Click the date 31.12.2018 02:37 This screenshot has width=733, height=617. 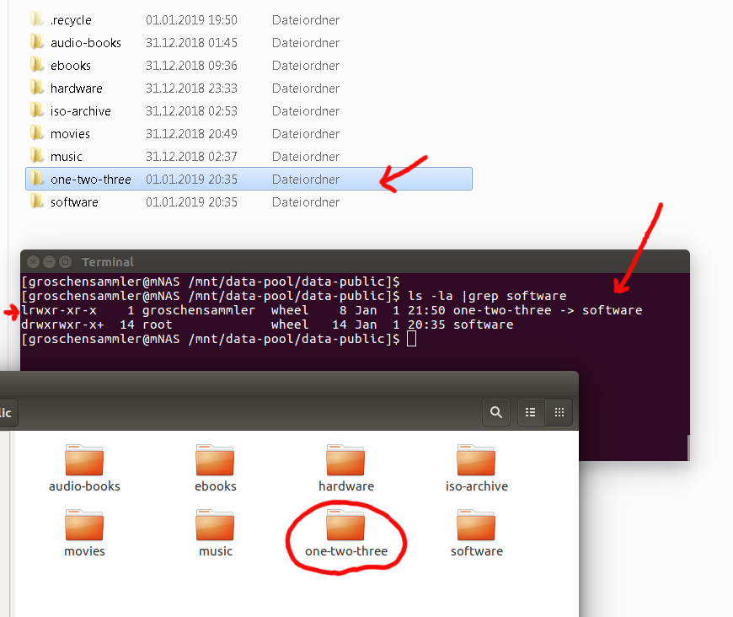[x=191, y=157]
